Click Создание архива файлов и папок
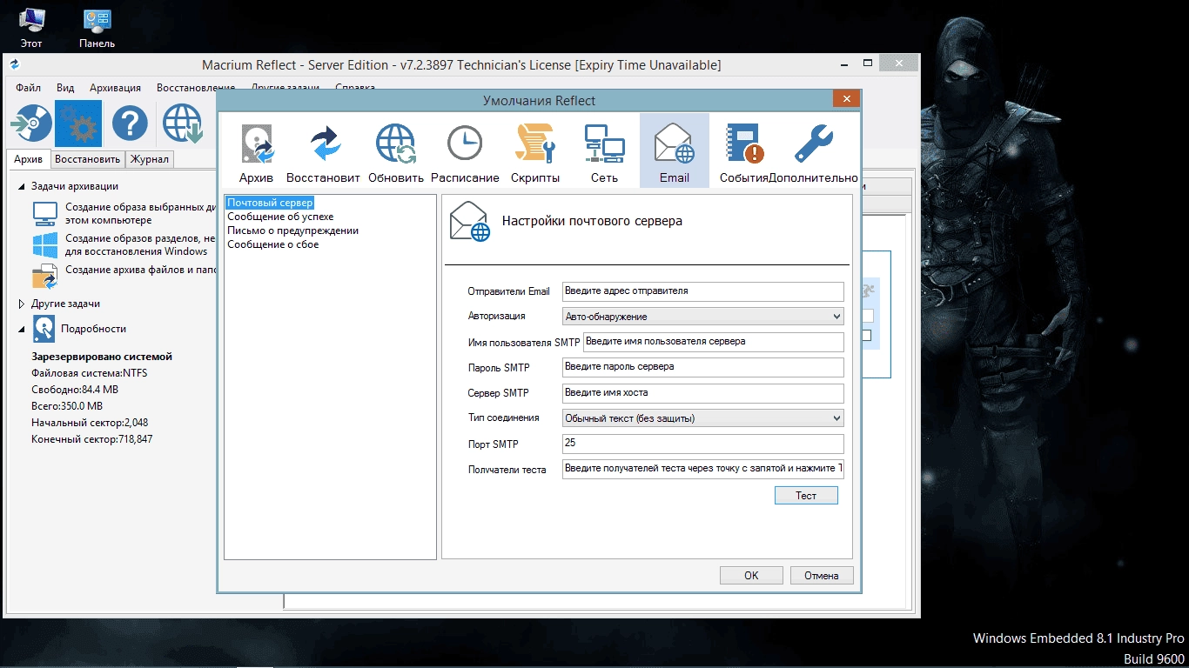1189x668 pixels. click(x=140, y=270)
